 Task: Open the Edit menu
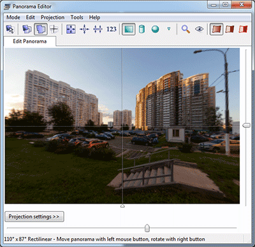point(31,17)
